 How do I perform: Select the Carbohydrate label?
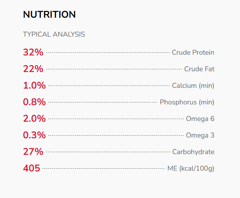pyautogui.click(x=193, y=152)
